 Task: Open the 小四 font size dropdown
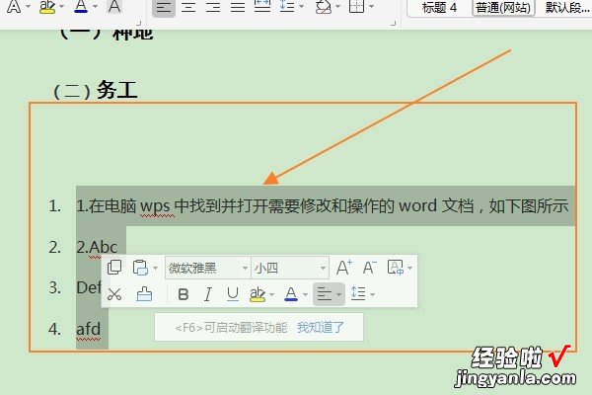(323, 268)
